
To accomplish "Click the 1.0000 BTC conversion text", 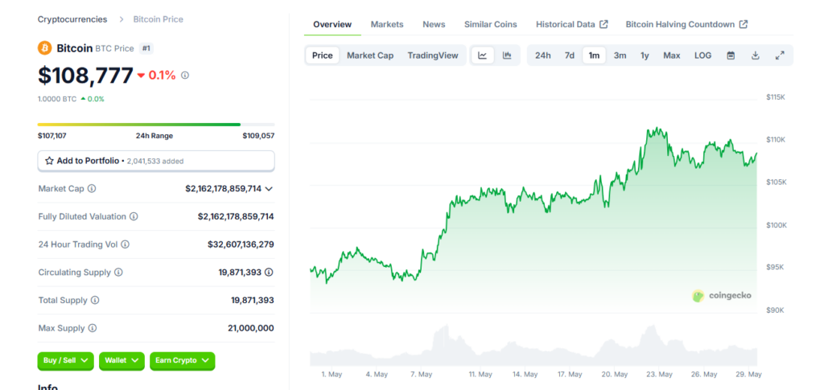I will (x=57, y=99).
